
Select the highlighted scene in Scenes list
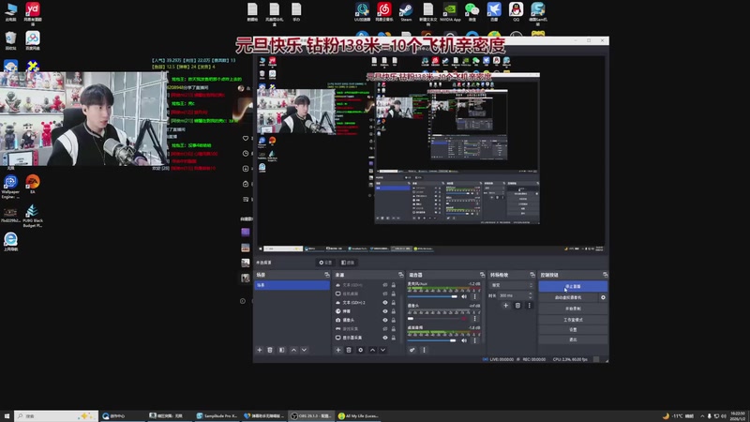pyautogui.click(x=292, y=285)
